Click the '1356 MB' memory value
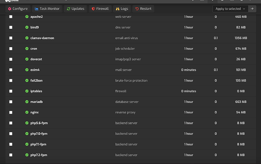Screen dimensions: 261x164 point(241,38)
